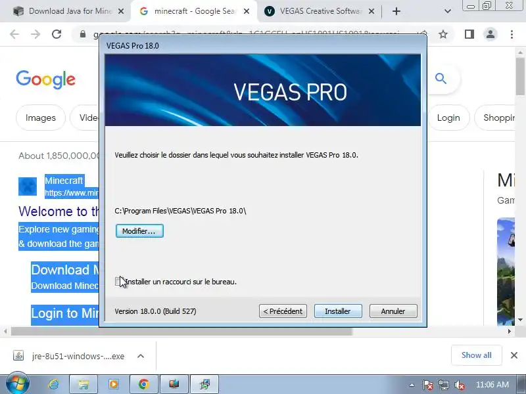This screenshot has height=394, width=526.
Task: Show hidden tray icons arrow
Action: [x=412, y=385]
